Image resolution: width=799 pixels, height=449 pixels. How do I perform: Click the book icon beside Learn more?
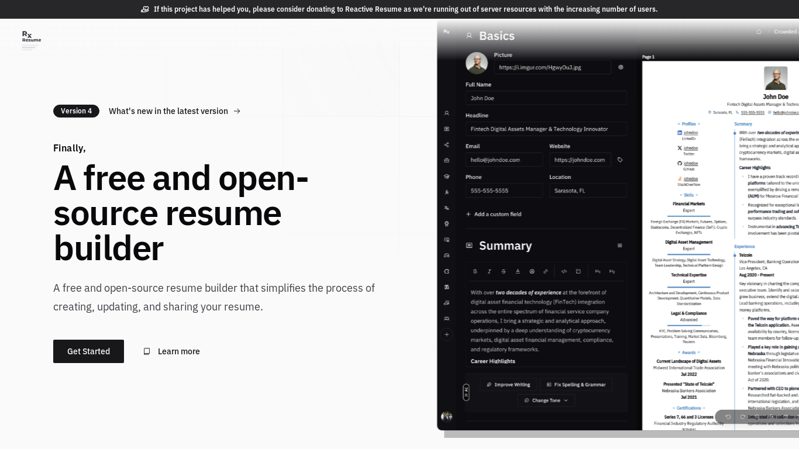[x=147, y=351]
